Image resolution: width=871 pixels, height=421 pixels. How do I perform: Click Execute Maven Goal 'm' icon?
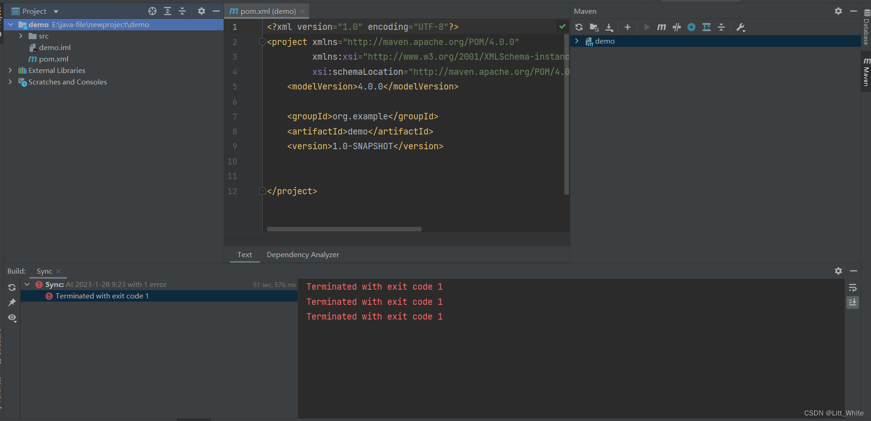click(x=662, y=27)
